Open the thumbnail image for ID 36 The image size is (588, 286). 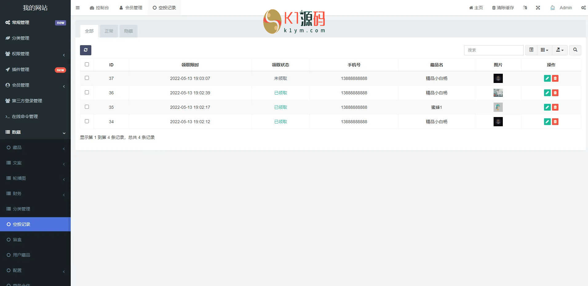(x=498, y=93)
